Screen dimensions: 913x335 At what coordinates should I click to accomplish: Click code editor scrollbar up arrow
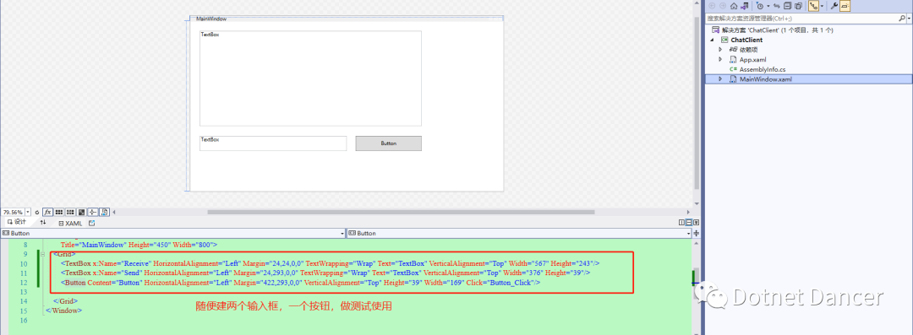pyautogui.click(x=696, y=242)
